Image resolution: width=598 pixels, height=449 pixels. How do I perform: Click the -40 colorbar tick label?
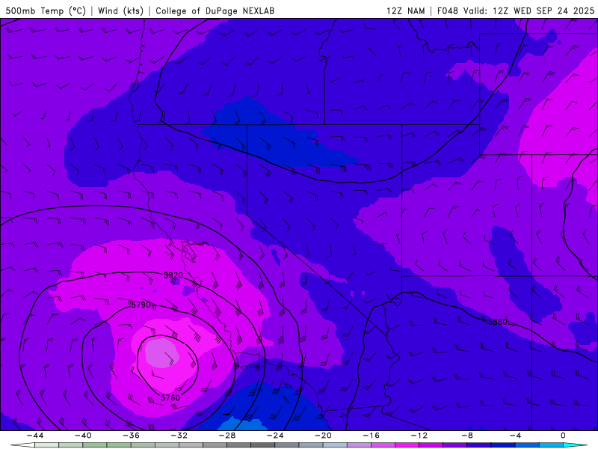(x=83, y=436)
